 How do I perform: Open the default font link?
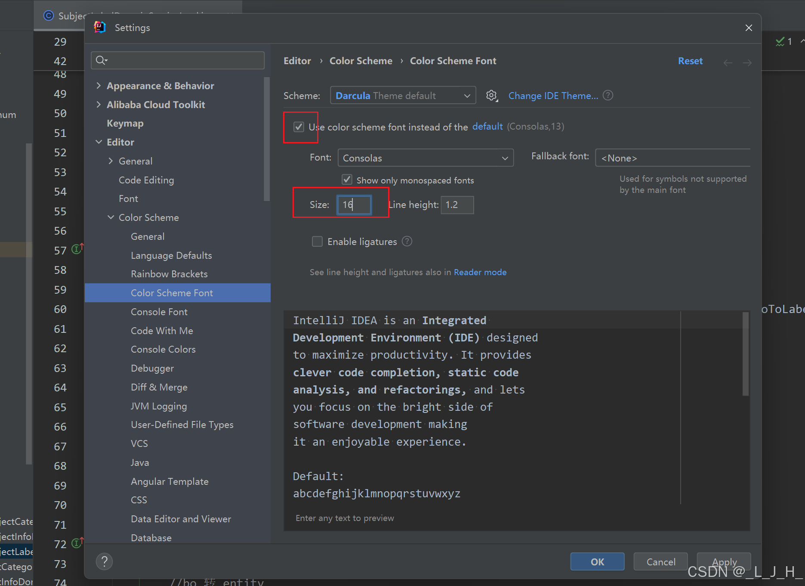(487, 126)
